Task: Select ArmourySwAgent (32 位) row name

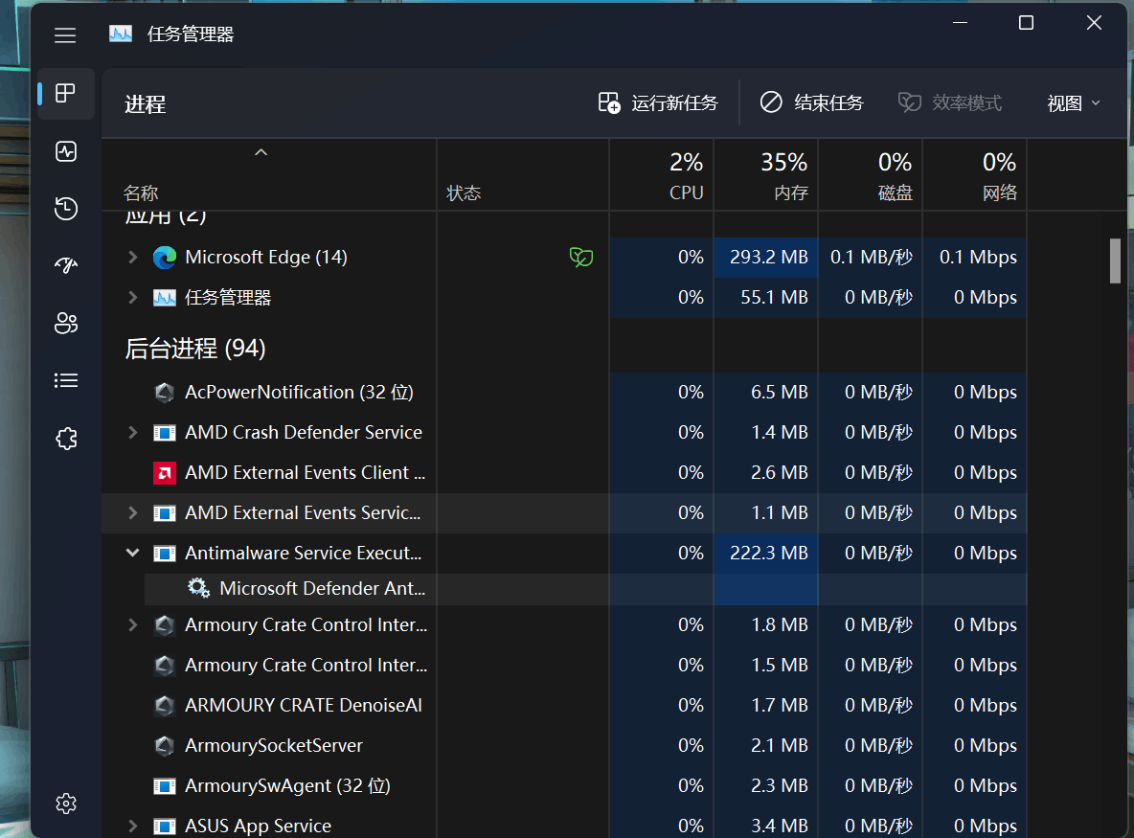Action: click(288, 785)
